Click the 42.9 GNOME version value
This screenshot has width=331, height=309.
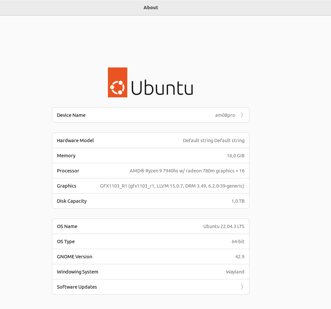coord(240,257)
